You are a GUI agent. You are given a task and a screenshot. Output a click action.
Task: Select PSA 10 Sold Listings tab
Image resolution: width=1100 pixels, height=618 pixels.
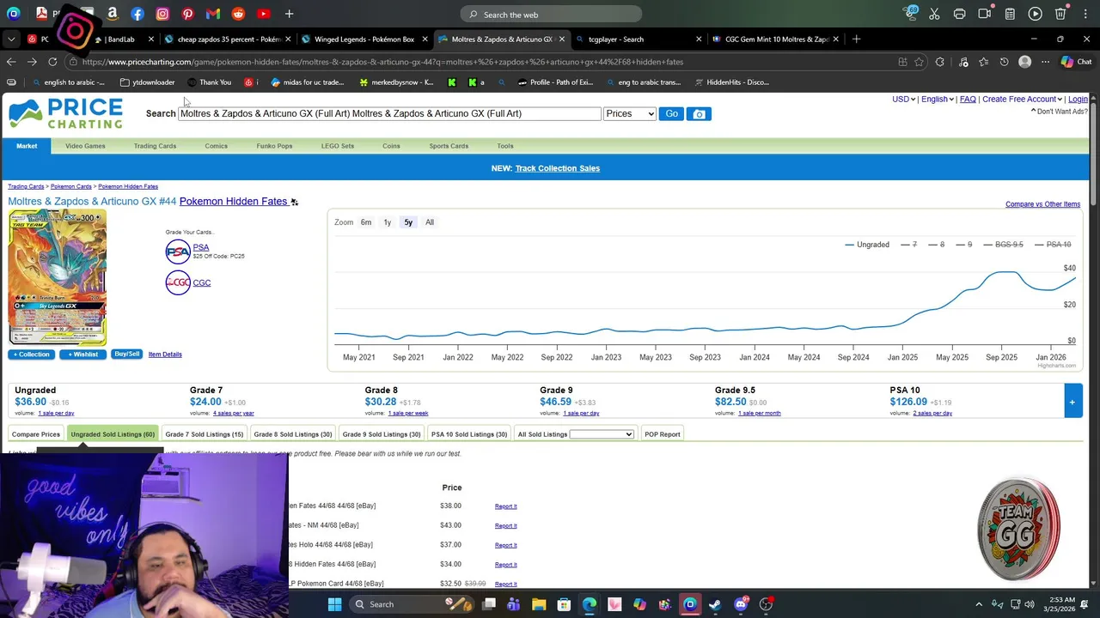469,434
